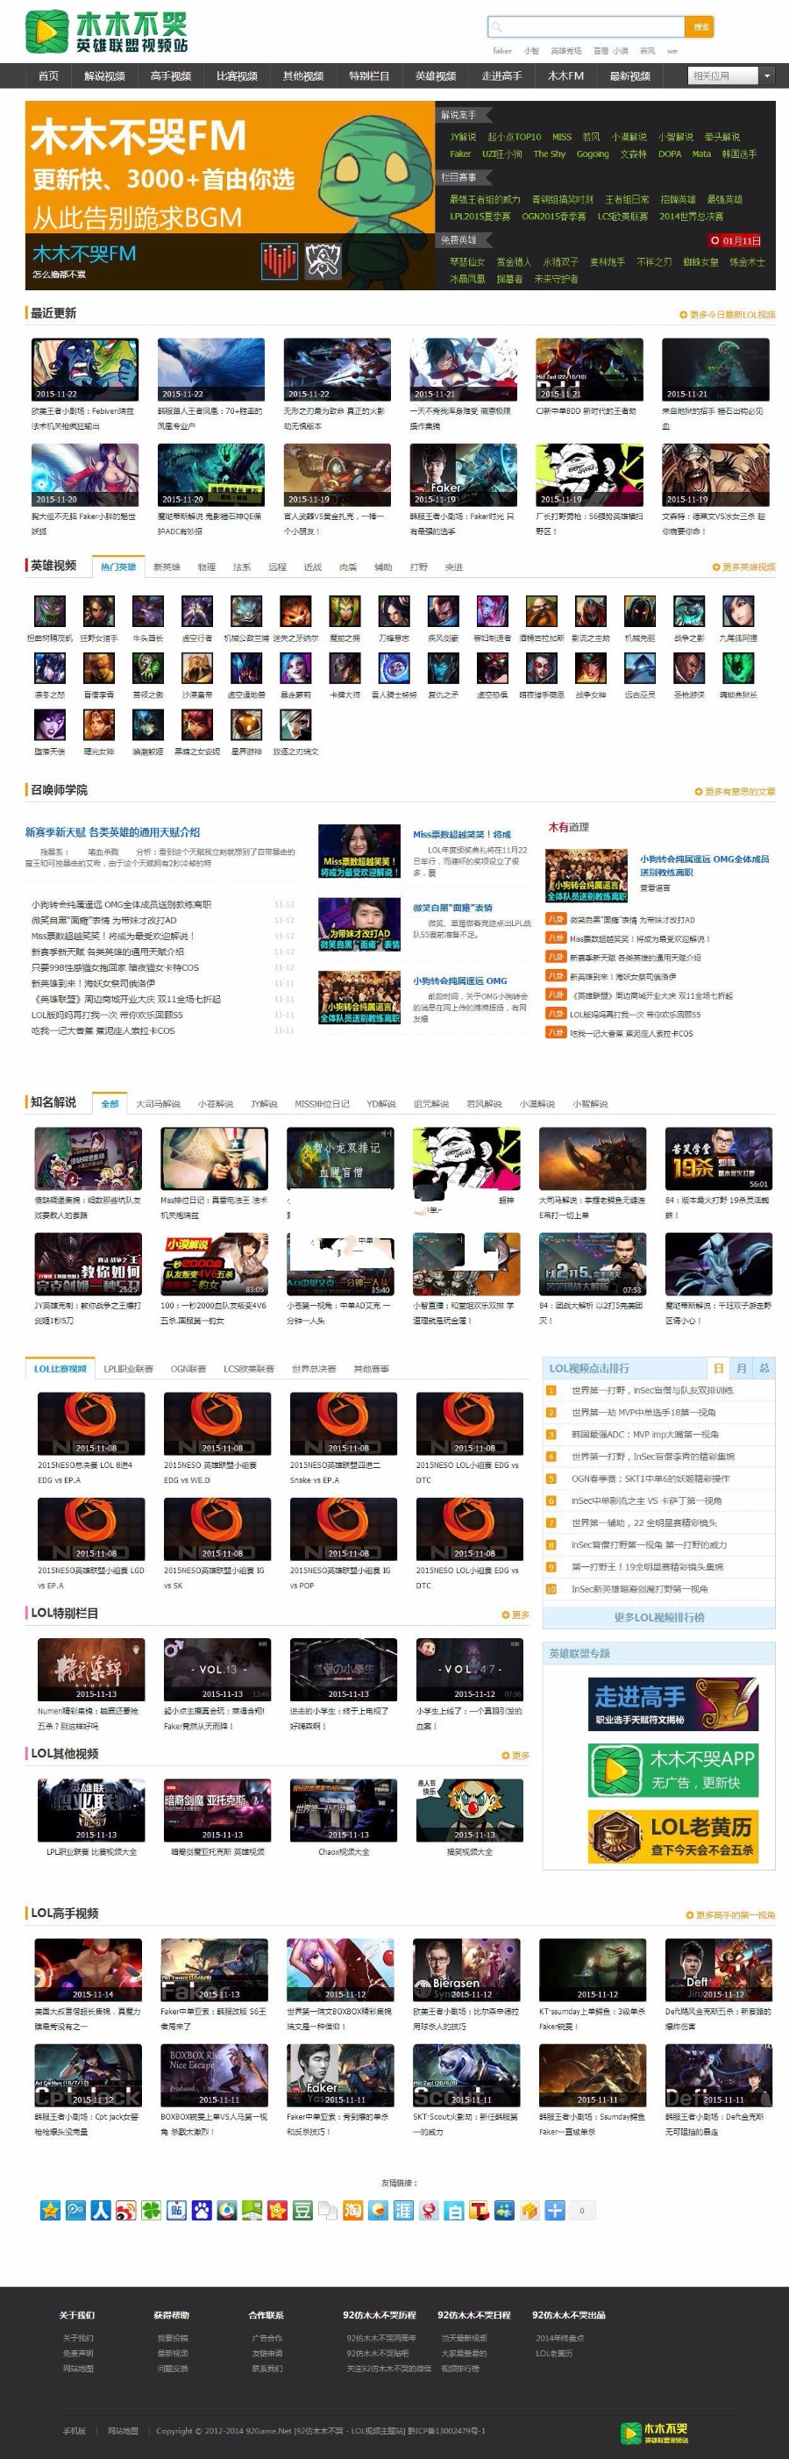
Task: Click the LOL老黄历 promo banner
Action: click(x=672, y=1835)
